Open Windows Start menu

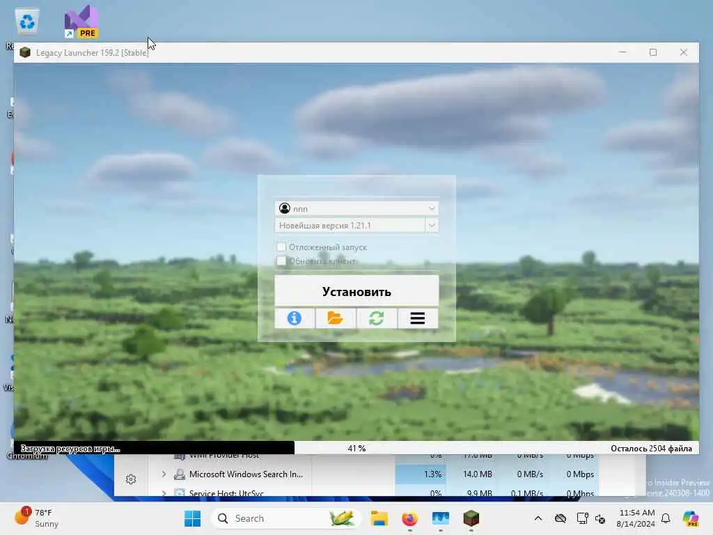[x=192, y=518]
